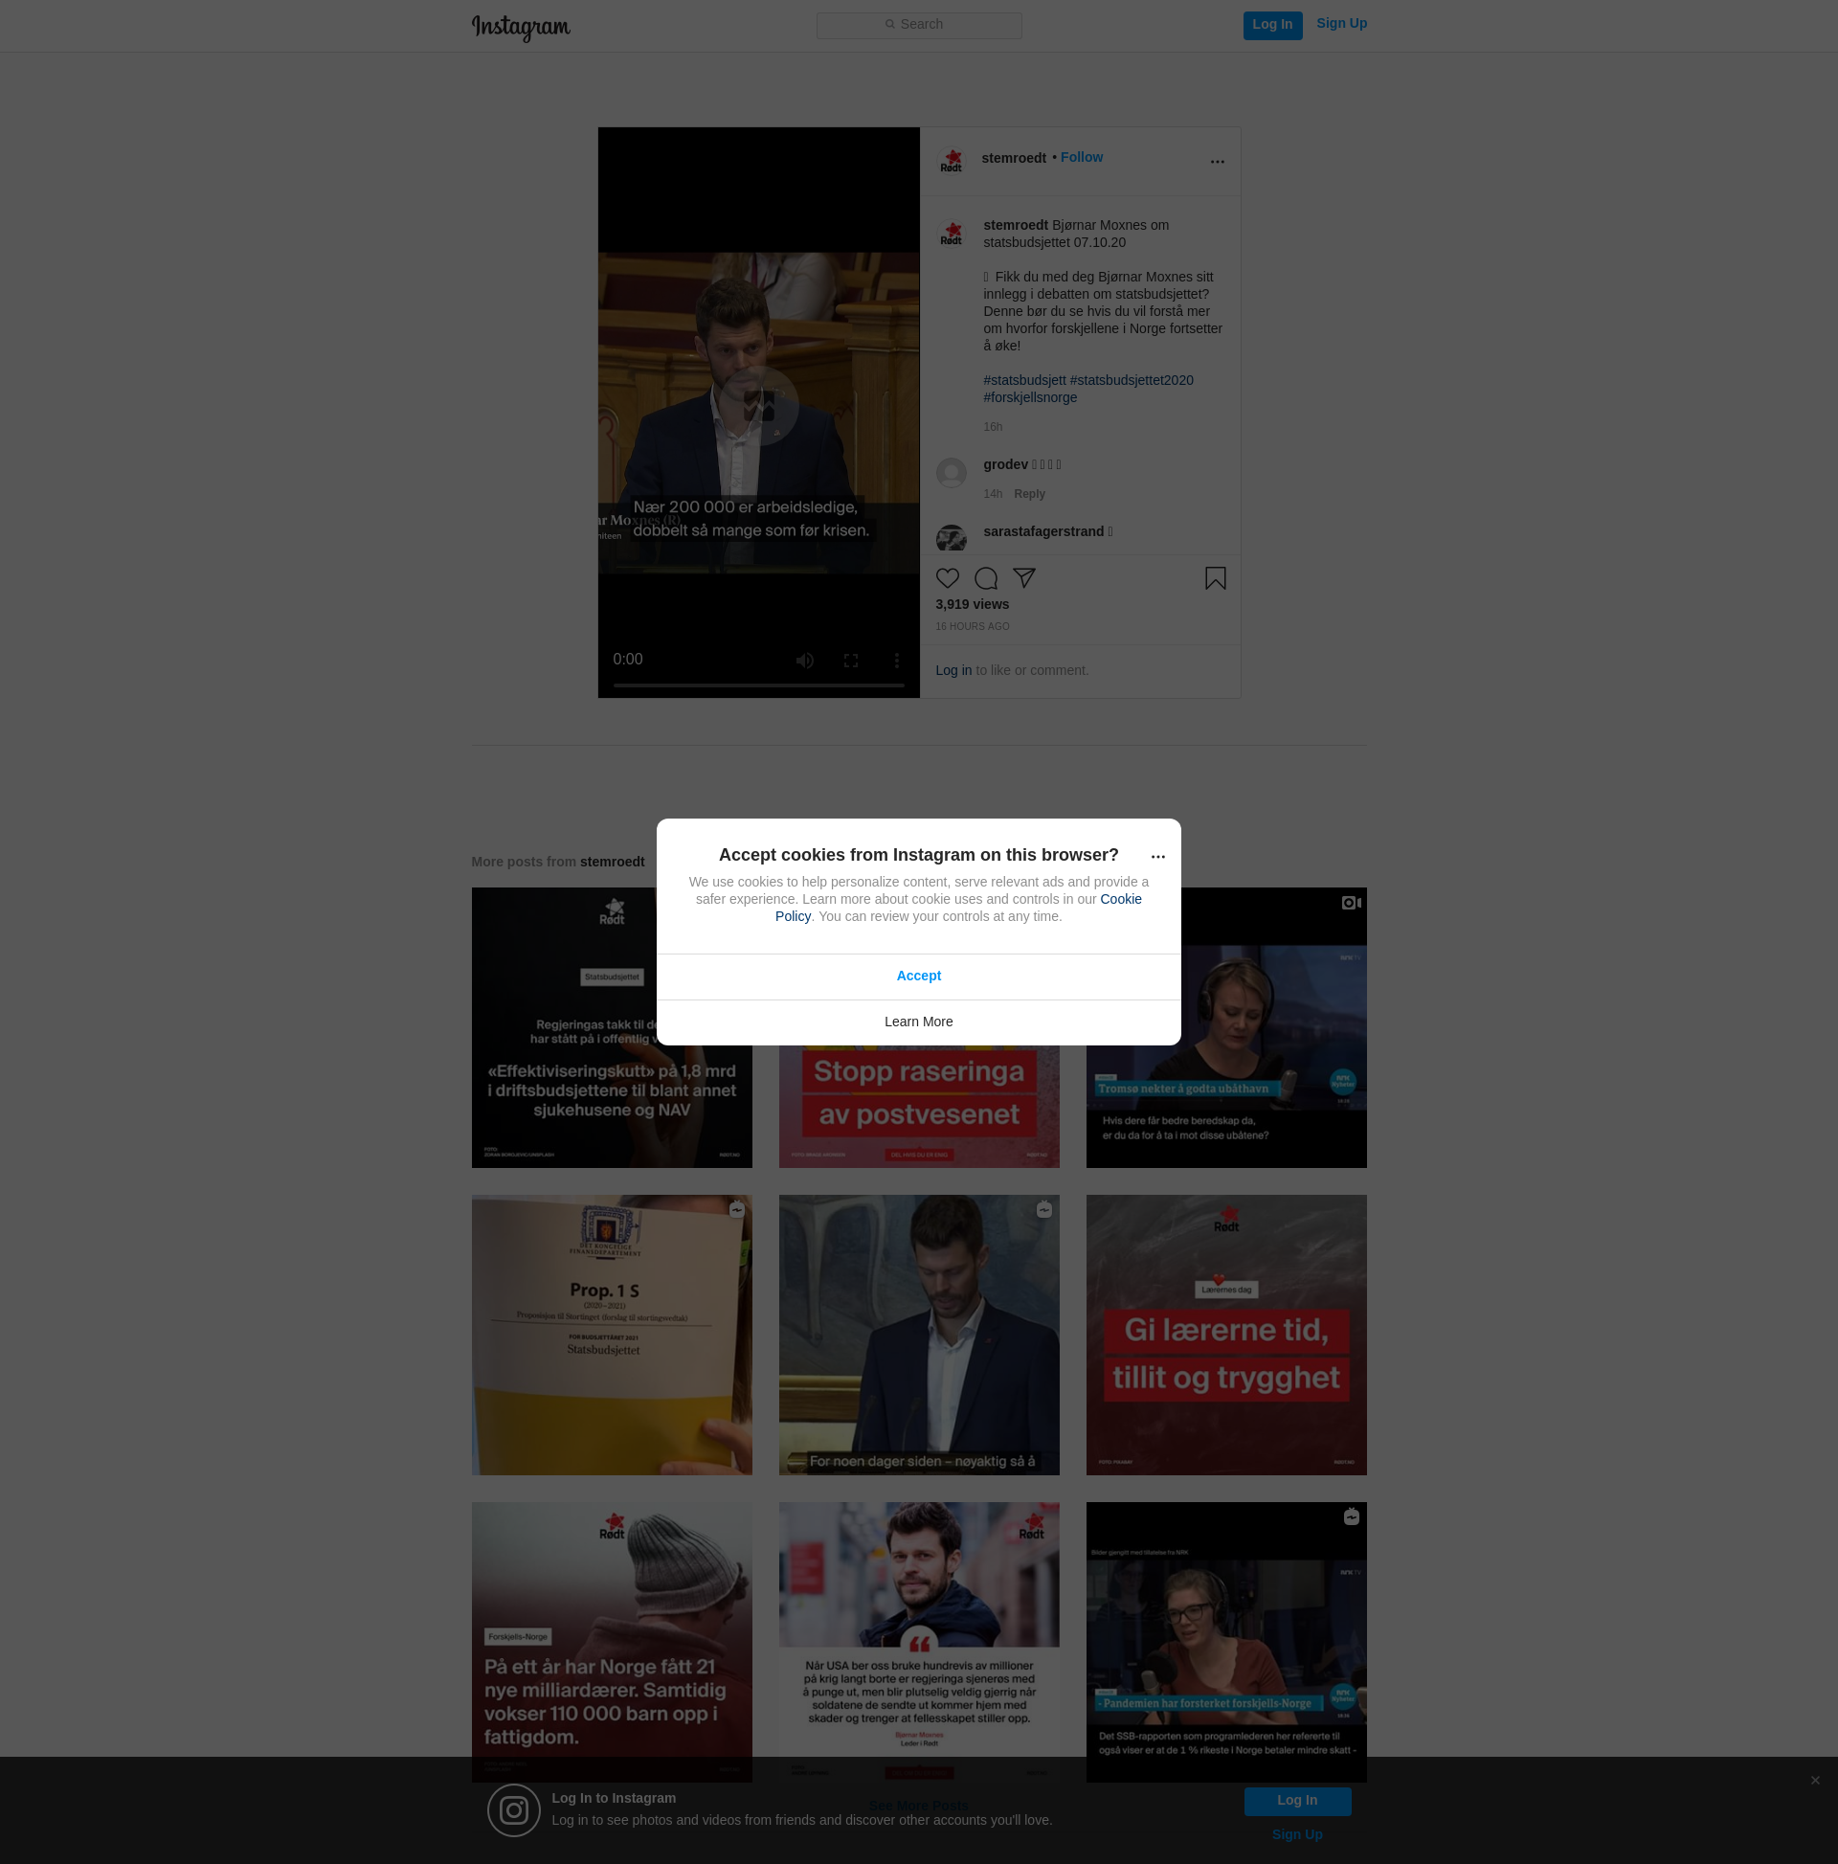This screenshot has height=1864, width=1838.
Task: Mute the video volume
Action: coord(805,661)
